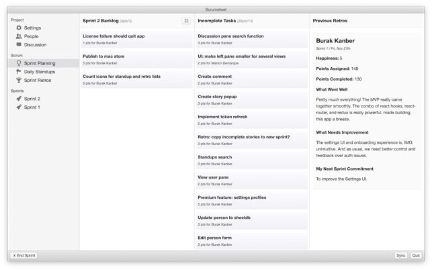Click 'Points Assigned: 148' in retro card
Image resolution: width=432 pixels, height=270 pixels.
point(337,69)
